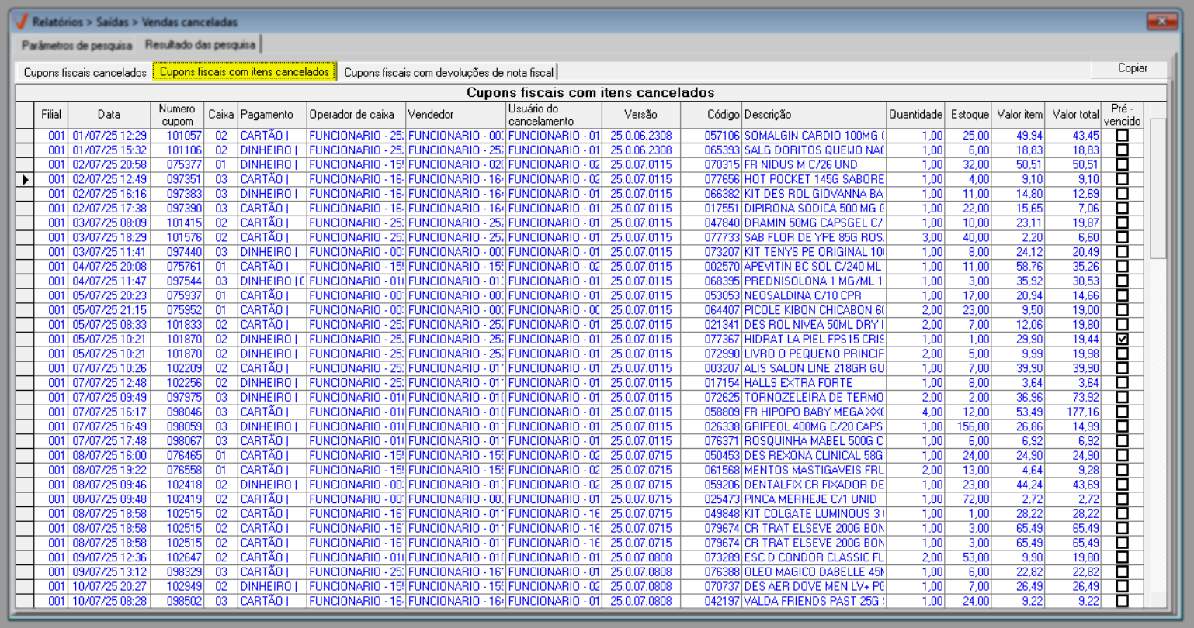Select Cupons fiscais com devoluções de nota fiscal
The image size is (1194, 628).
449,72
